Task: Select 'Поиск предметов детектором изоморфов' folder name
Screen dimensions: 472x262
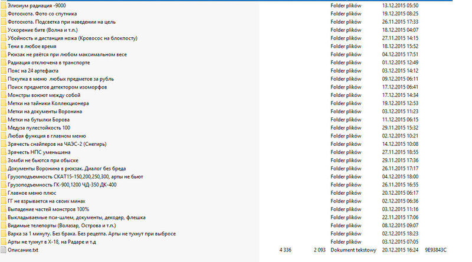Action: (x=57, y=87)
